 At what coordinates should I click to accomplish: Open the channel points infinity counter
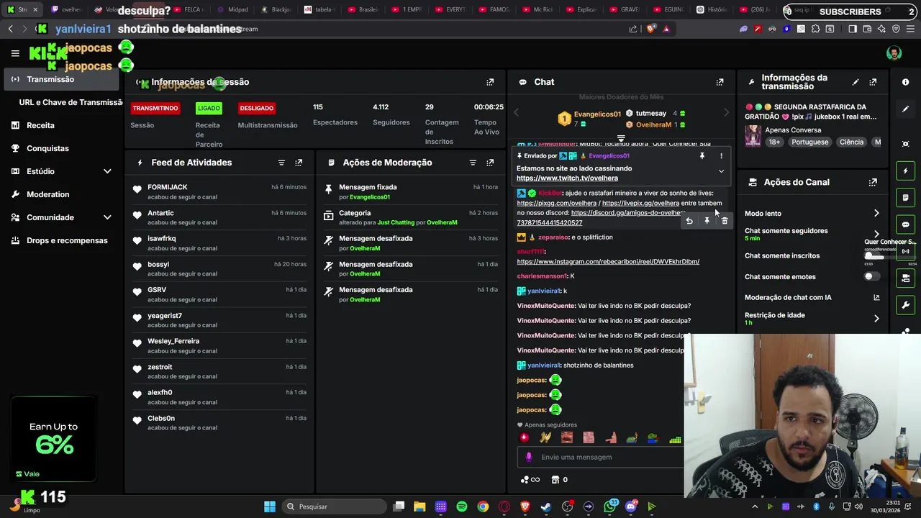coord(530,480)
